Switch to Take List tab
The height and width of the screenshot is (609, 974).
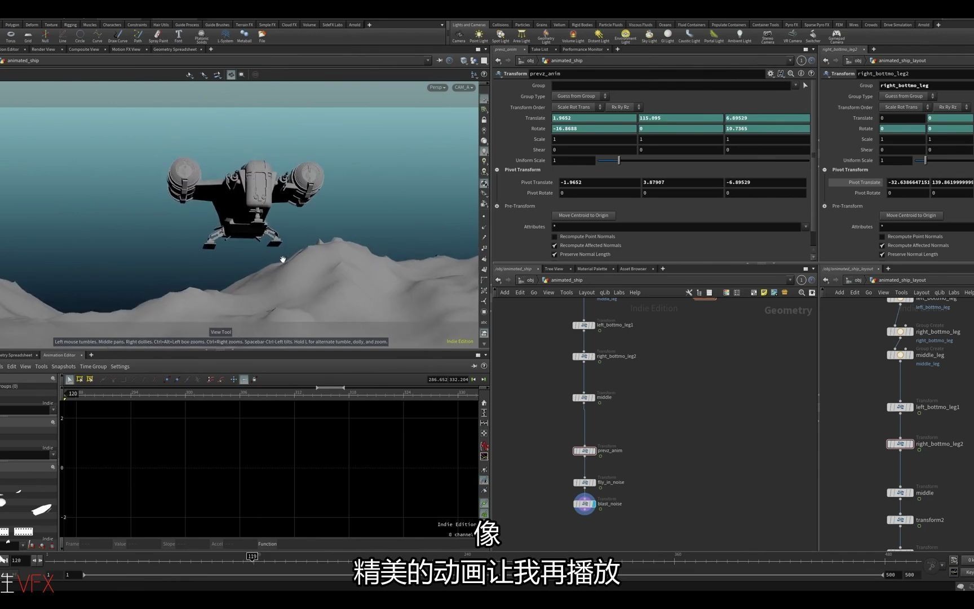coord(539,50)
